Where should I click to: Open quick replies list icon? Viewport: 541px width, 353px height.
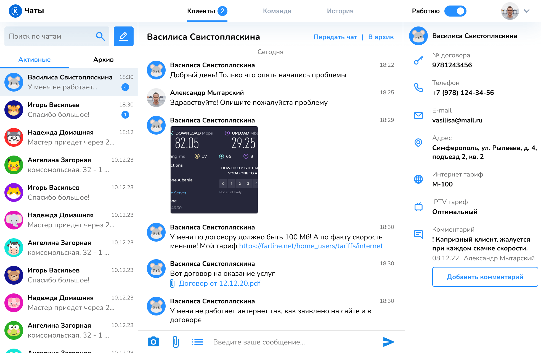click(198, 342)
